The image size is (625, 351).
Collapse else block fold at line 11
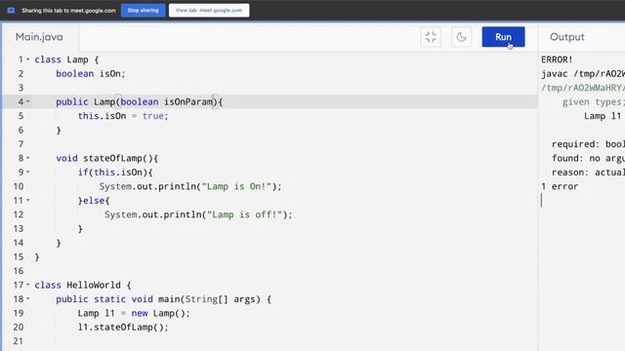coord(28,200)
